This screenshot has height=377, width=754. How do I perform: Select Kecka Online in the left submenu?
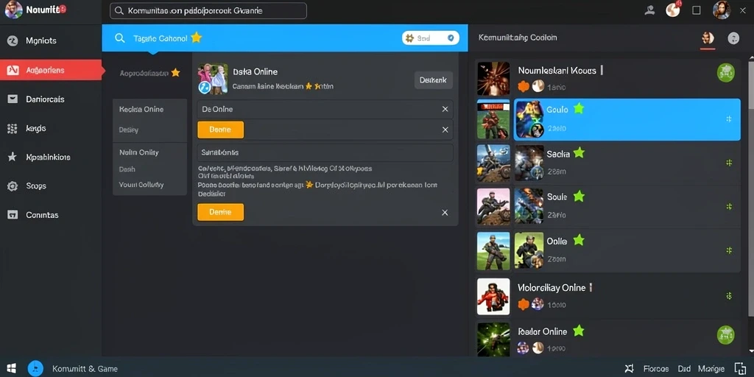141,109
